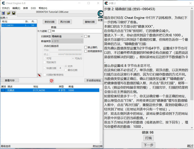194x149 pixels.
Task: Open the 数值类型 dropdown
Action: pyautogui.click(x=67, y=41)
